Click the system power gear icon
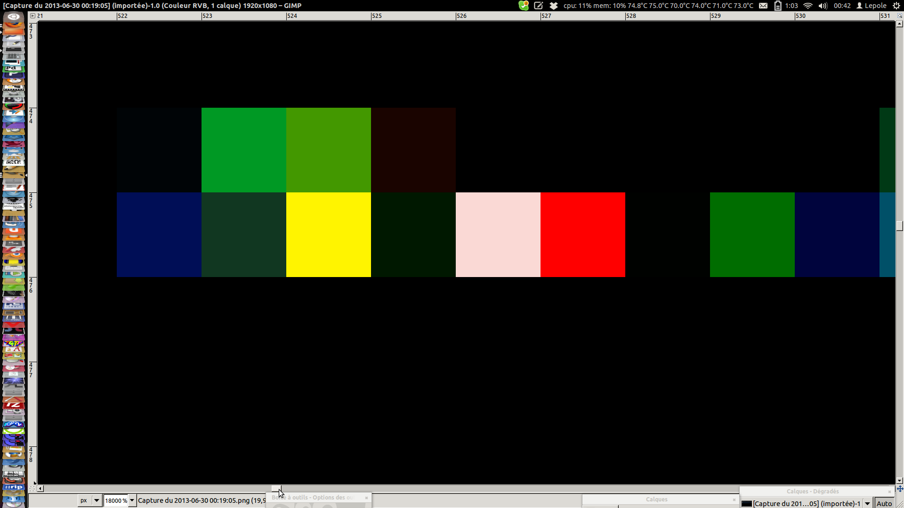The width and height of the screenshot is (904, 508). (x=896, y=6)
